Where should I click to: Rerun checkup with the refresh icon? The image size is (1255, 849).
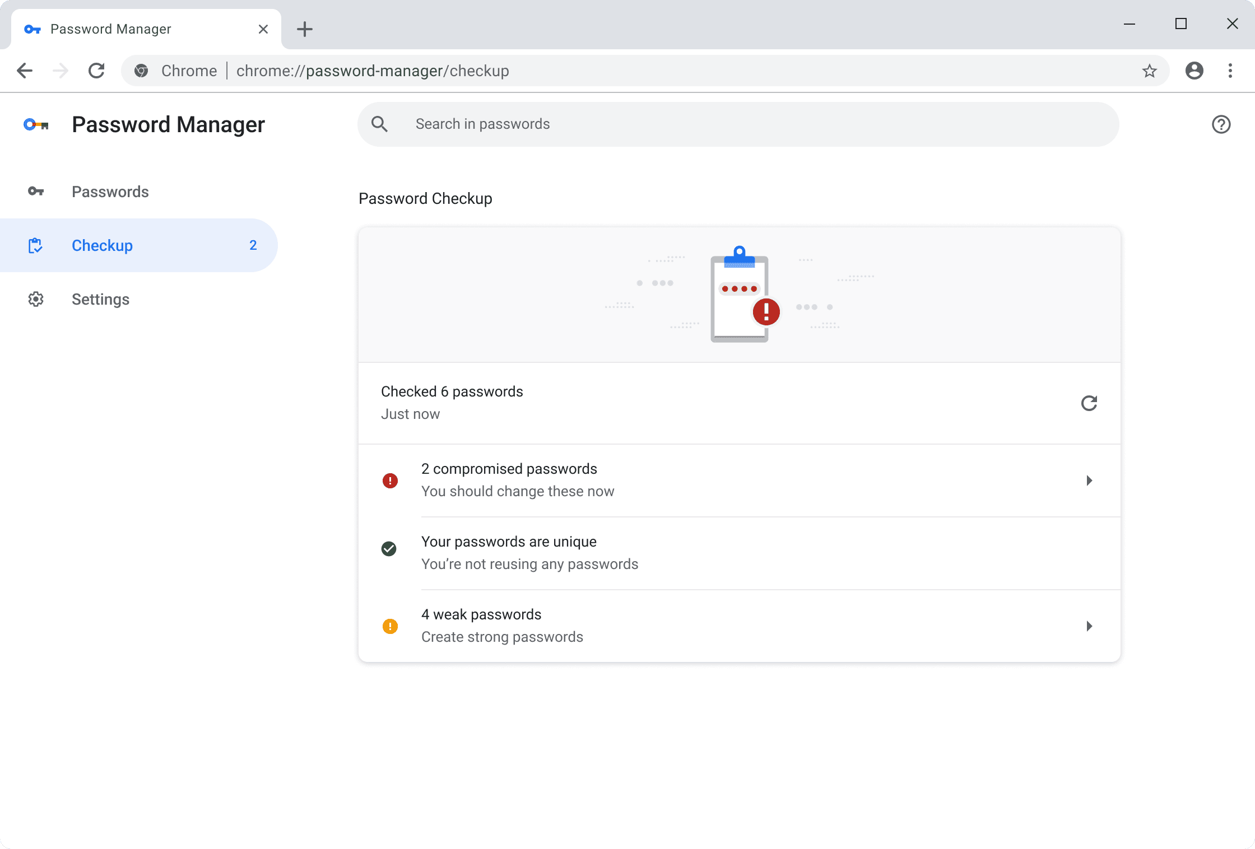[x=1089, y=403]
